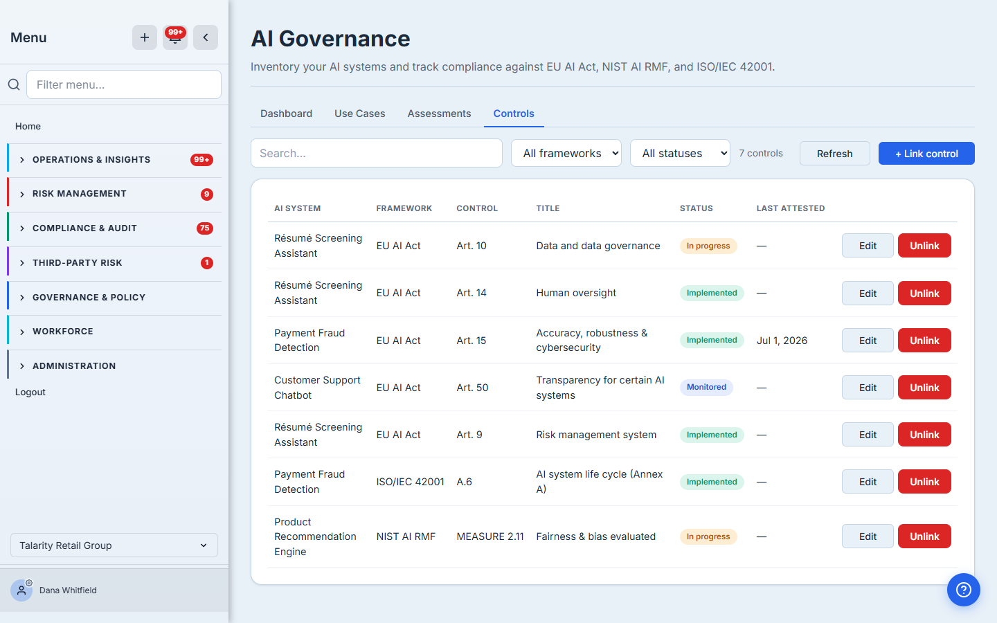Click the CONTROL column header
This screenshot has height=623, width=997.
click(477, 208)
